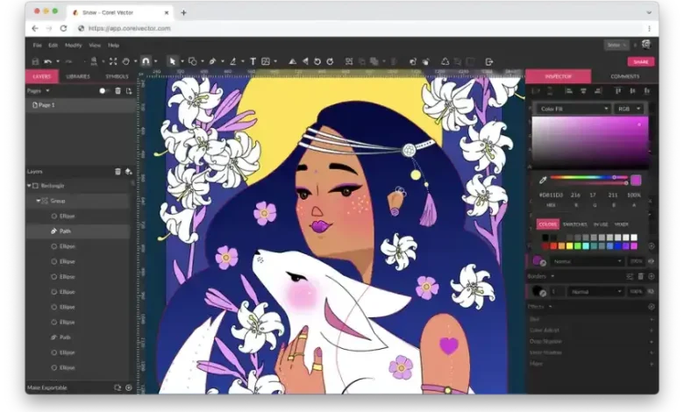Choose the Shape tool icon
Viewport: 684px width, 412px height.
coord(193,61)
